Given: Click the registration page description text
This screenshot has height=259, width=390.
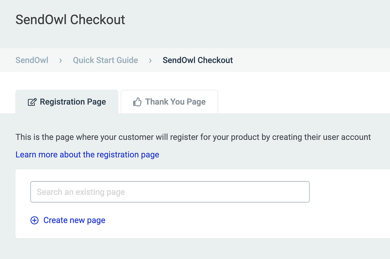Looking at the screenshot, I should pyautogui.click(x=193, y=137).
